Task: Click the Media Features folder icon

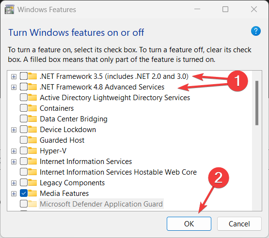Action: (32, 193)
